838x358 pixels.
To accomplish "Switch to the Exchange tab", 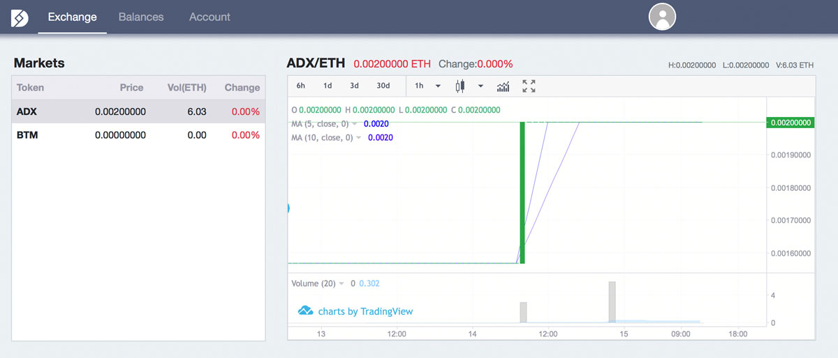I will [x=73, y=17].
